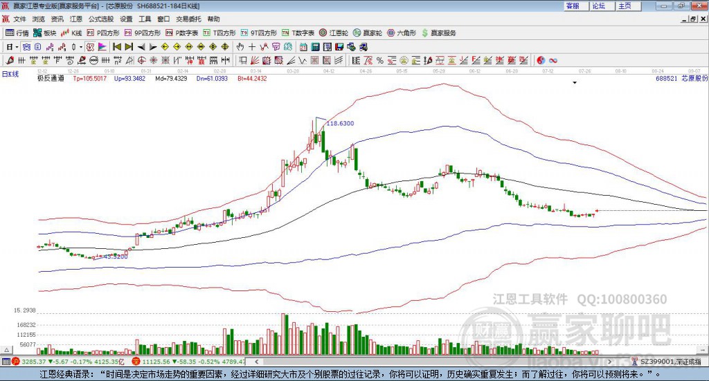
Task: Jump to last bar with skip-forward icon
Action: coord(129,47)
